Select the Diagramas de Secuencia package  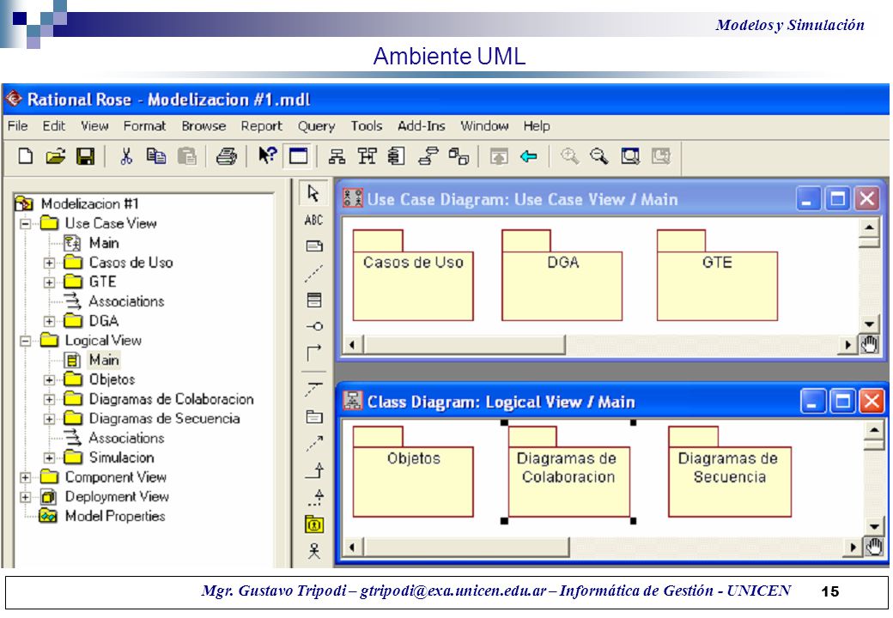pos(730,472)
